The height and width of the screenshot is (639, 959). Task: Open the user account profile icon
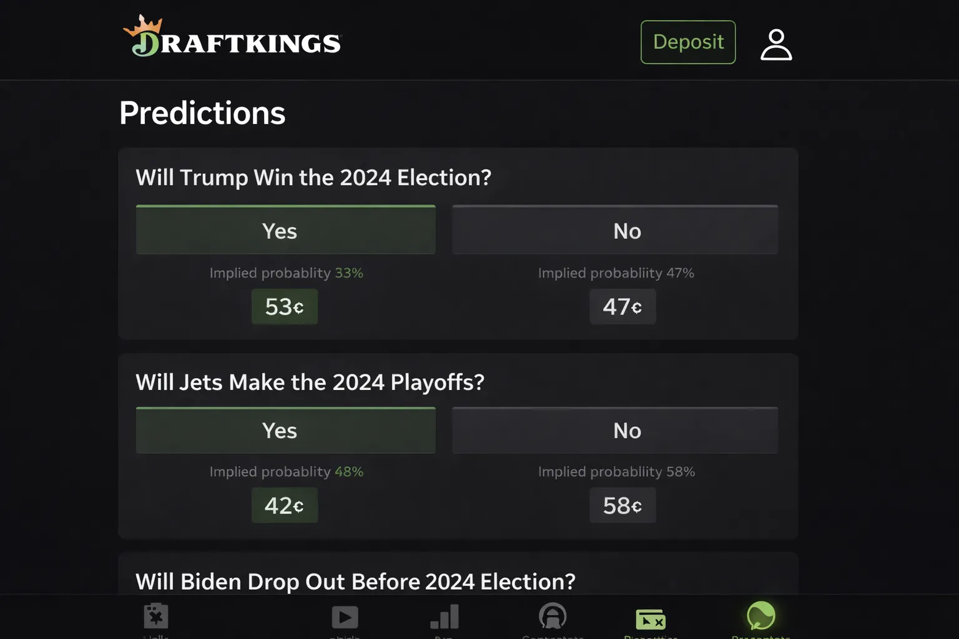click(776, 42)
